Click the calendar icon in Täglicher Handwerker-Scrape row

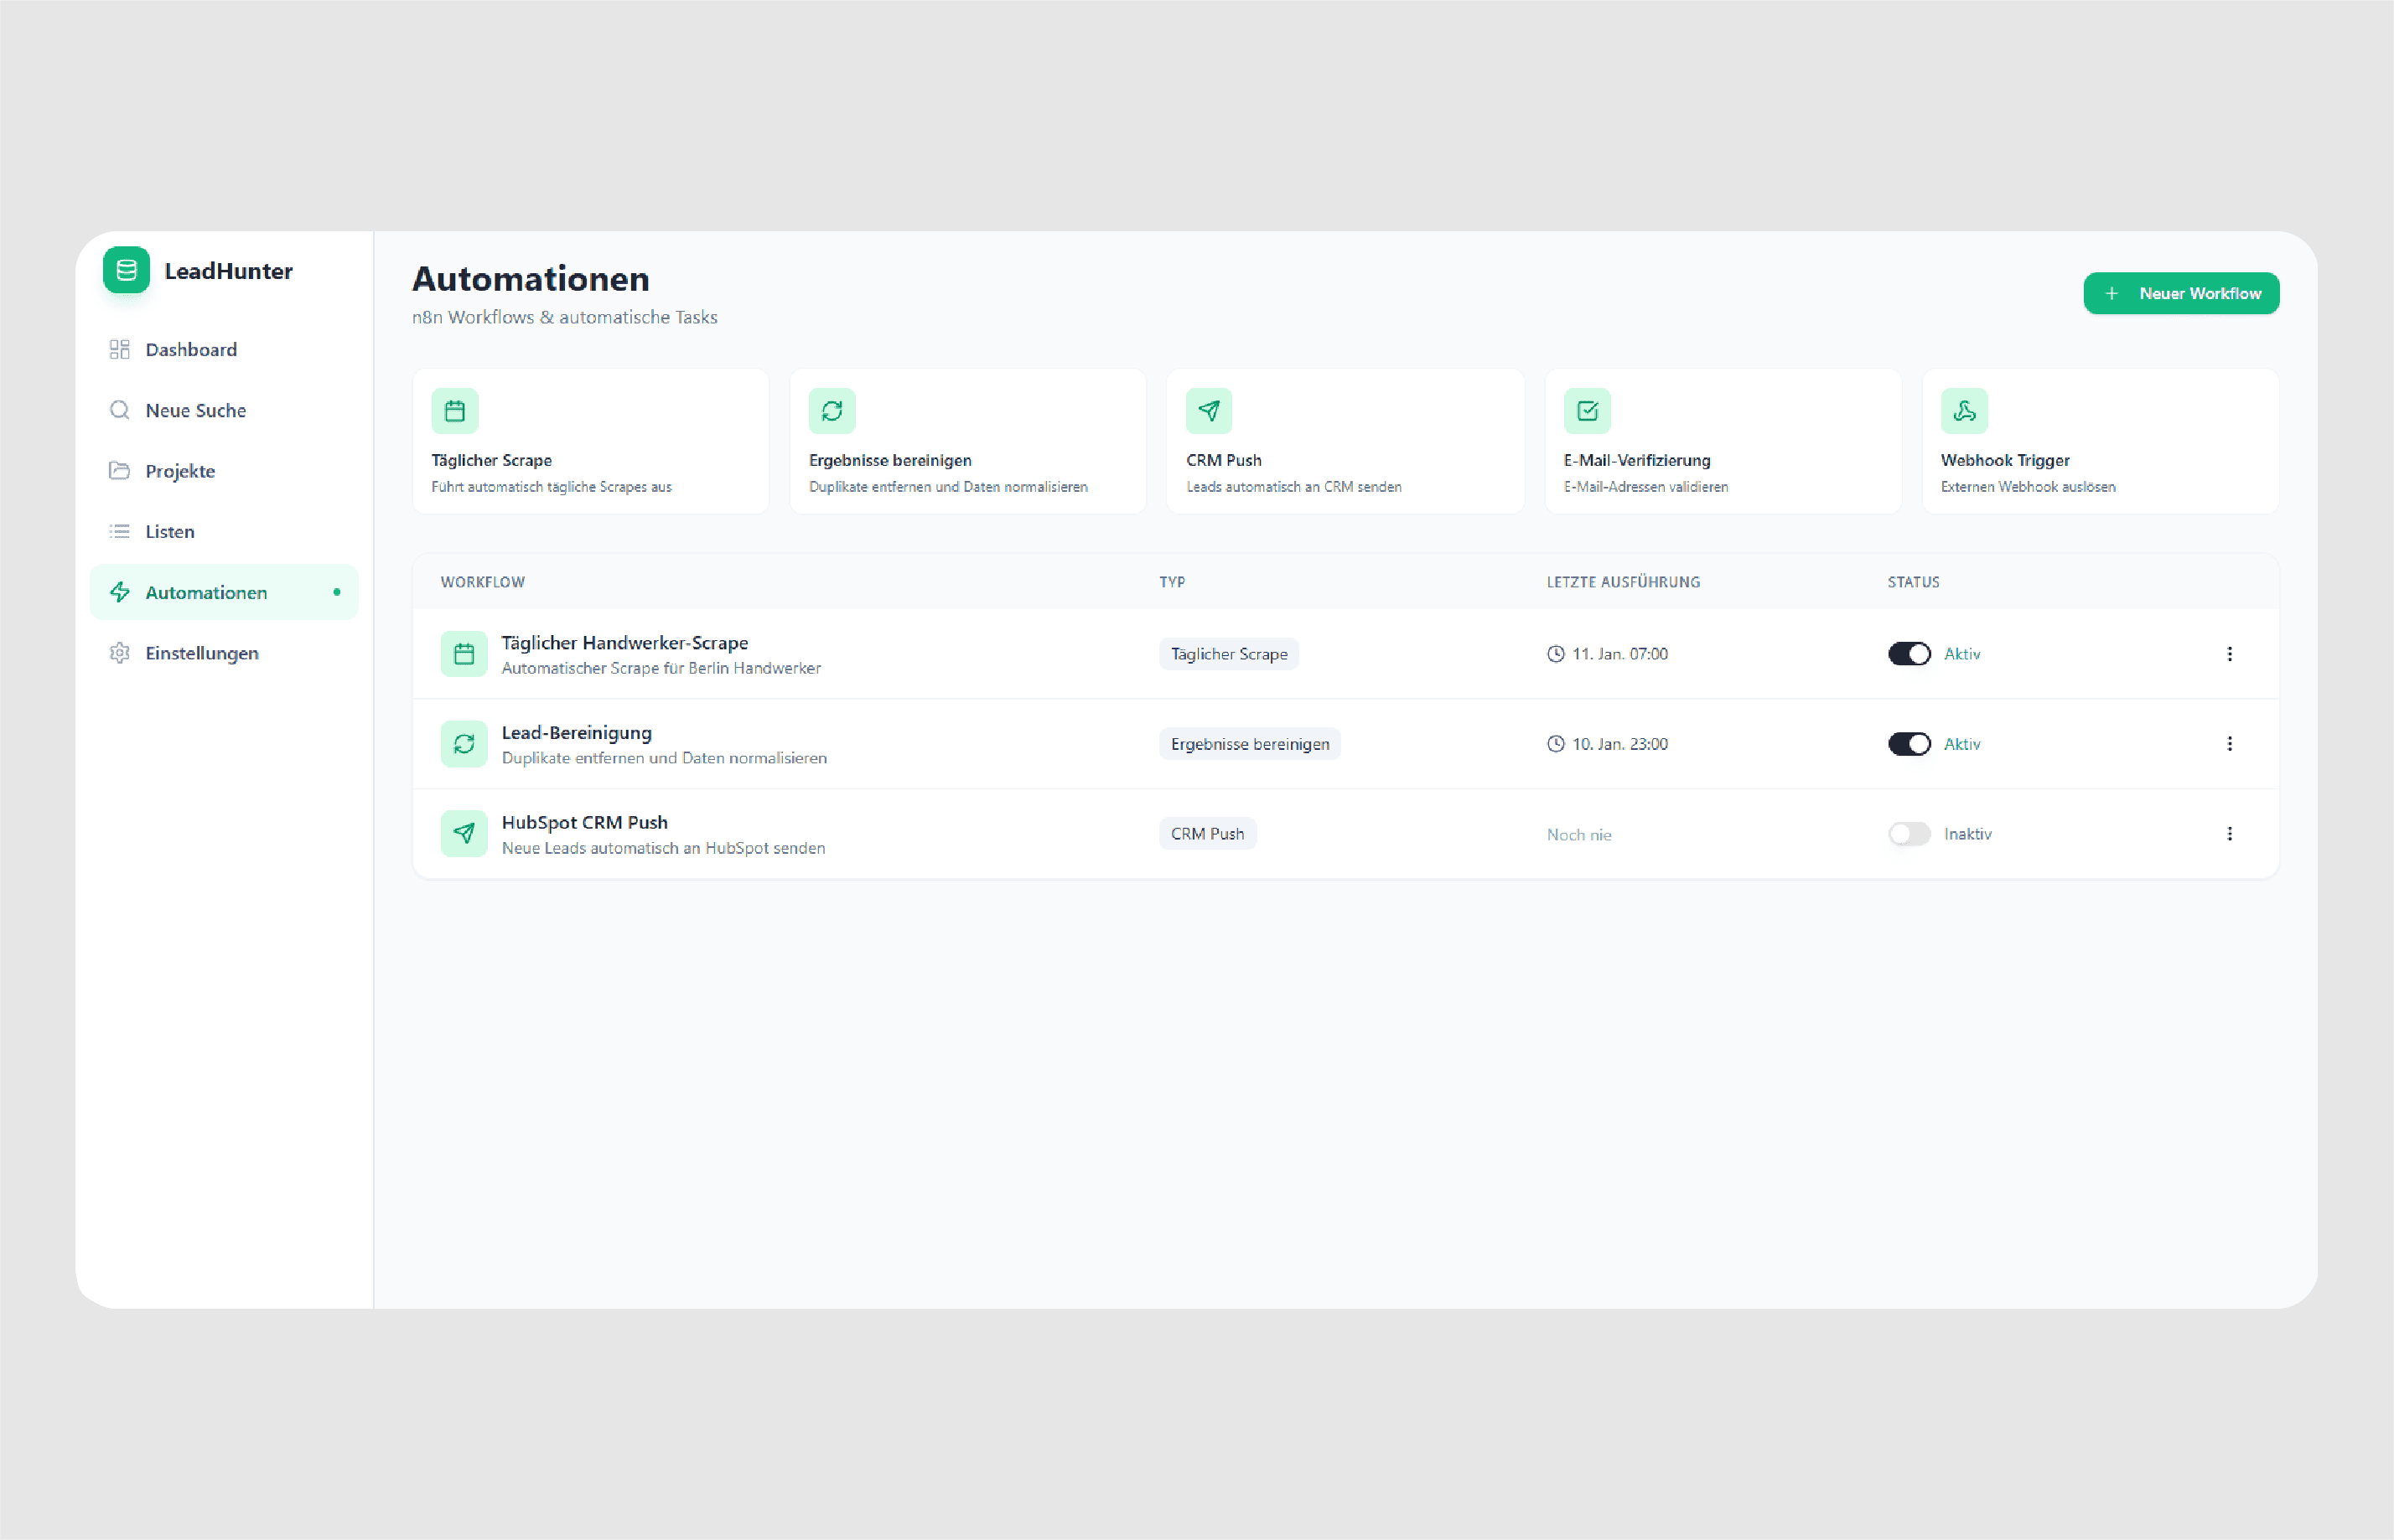pos(464,654)
